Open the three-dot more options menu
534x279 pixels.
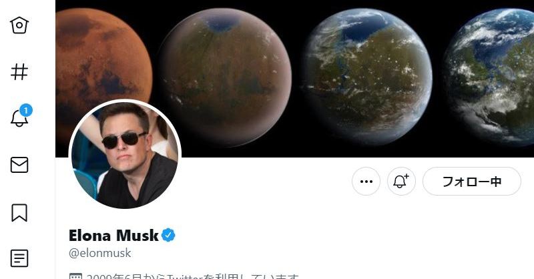(366, 182)
